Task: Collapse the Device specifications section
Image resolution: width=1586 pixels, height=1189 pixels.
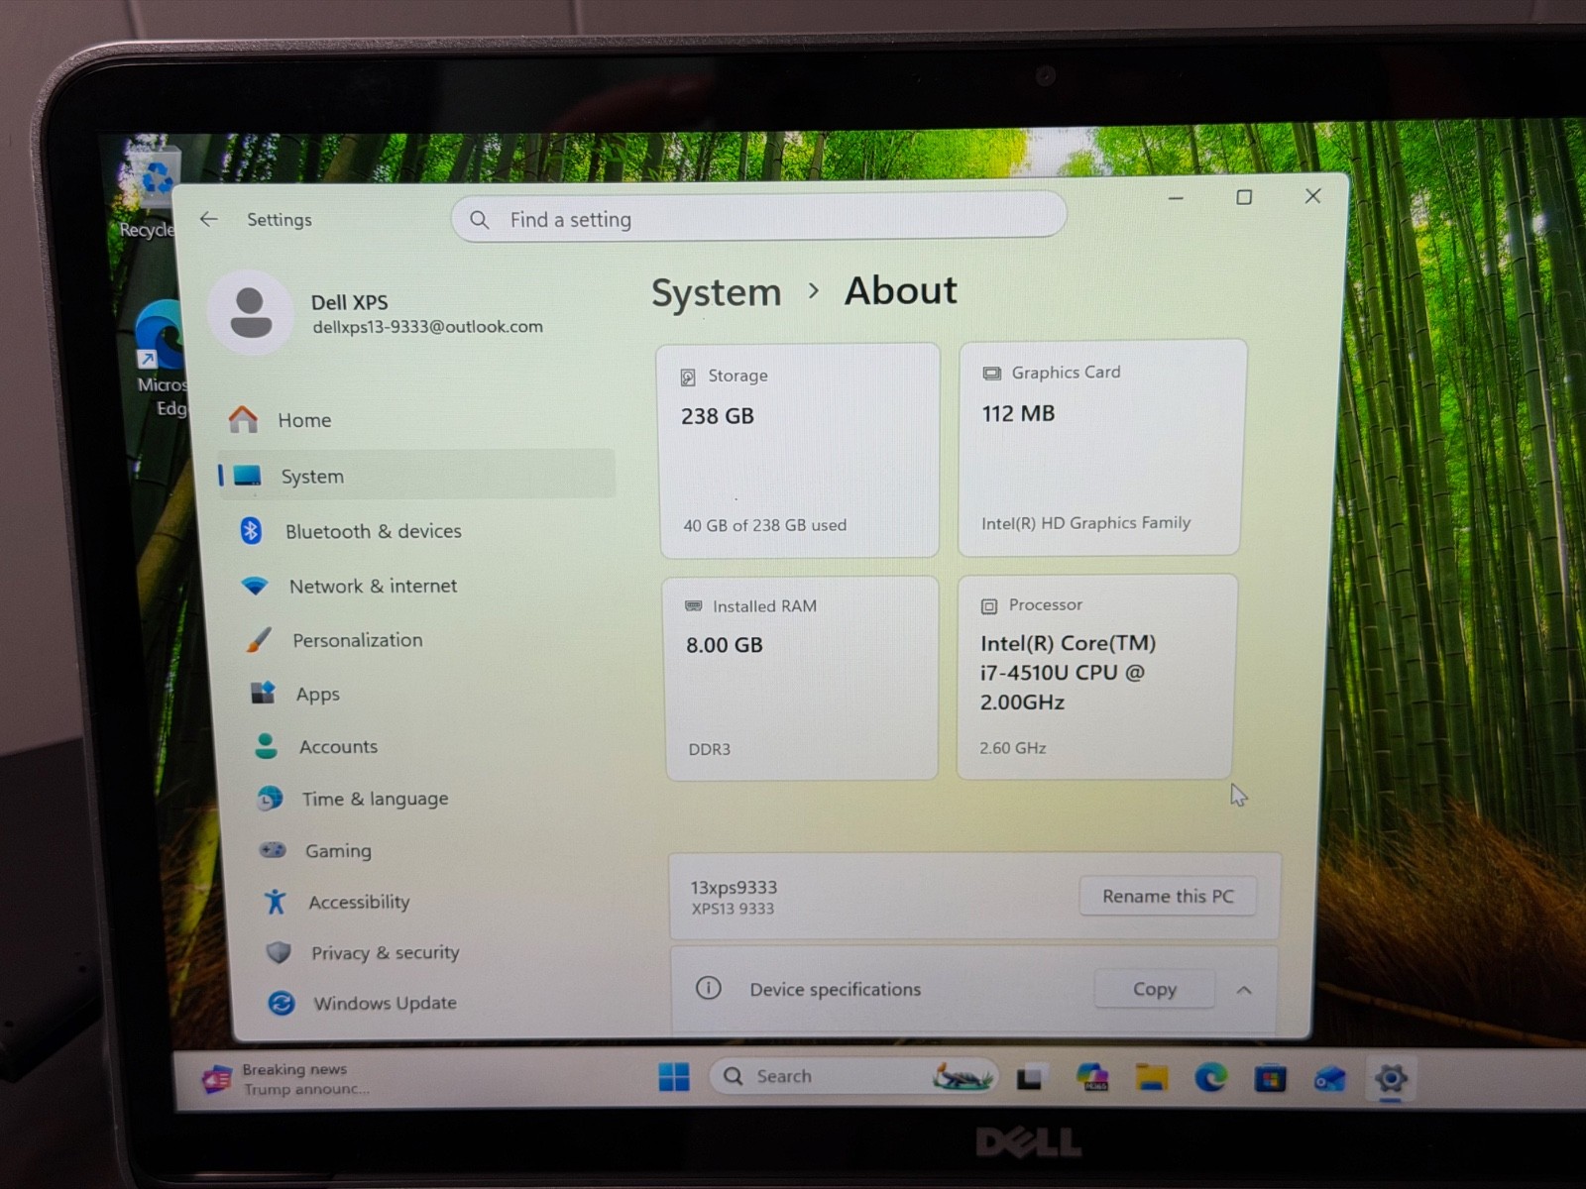Action: click(1244, 990)
